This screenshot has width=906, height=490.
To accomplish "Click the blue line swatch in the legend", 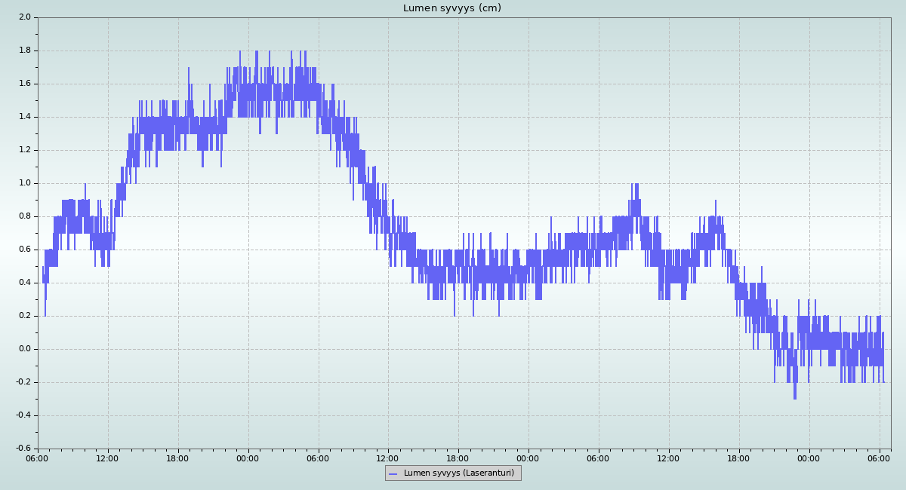I will 393,473.
